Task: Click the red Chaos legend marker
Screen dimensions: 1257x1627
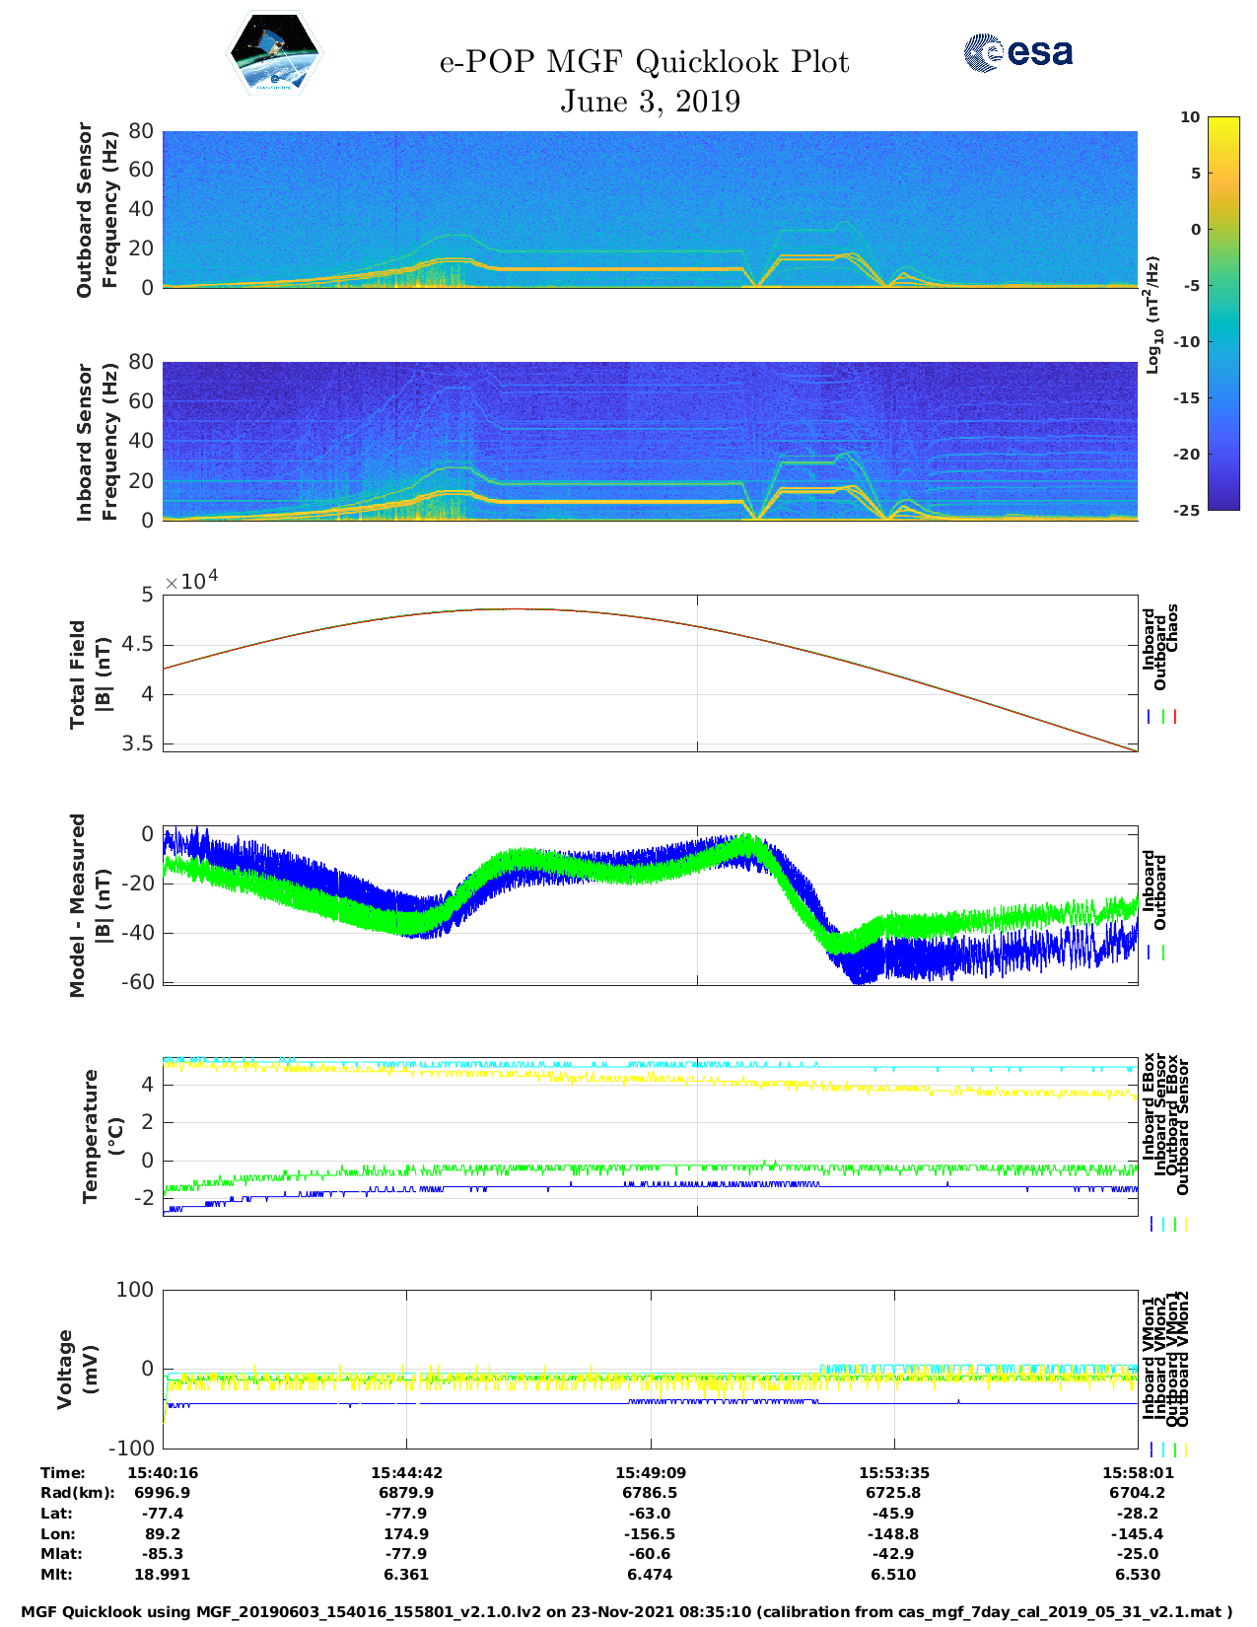Action: click(1175, 717)
